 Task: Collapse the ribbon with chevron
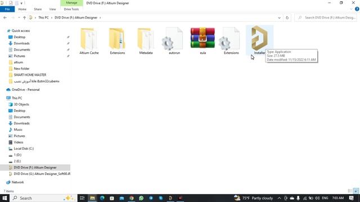click(351, 9)
